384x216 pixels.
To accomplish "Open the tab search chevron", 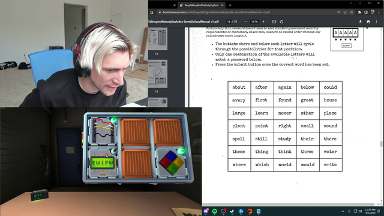I will pyautogui.click(x=351, y=3).
